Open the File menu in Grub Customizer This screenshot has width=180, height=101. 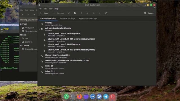pos(40,9)
